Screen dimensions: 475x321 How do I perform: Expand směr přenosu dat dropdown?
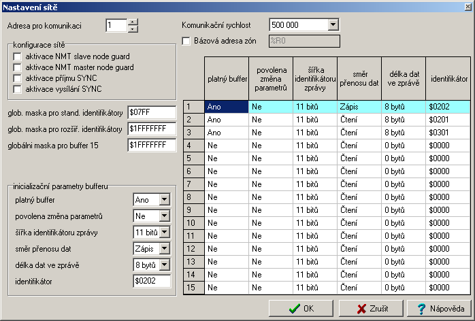tap(164, 249)
